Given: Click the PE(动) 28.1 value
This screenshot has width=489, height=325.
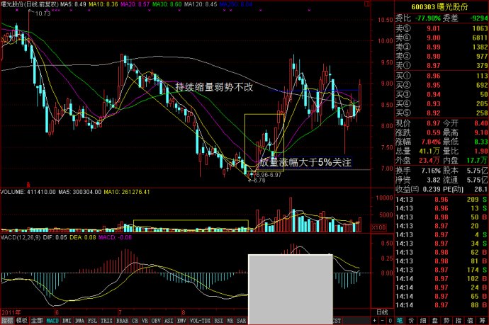Looking at the screenshot, I should click(480, 189).
